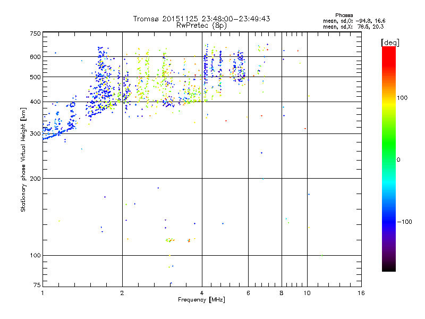This screenshot has height=319, width=425.
Task: Click the y-axis tick label '300'
Action: click(x=35, y=134)
